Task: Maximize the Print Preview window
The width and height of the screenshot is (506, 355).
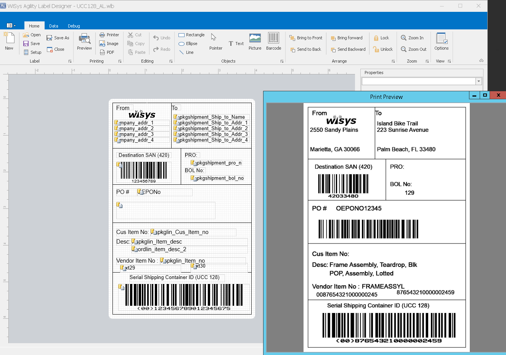Action: [x=485, y=95]
